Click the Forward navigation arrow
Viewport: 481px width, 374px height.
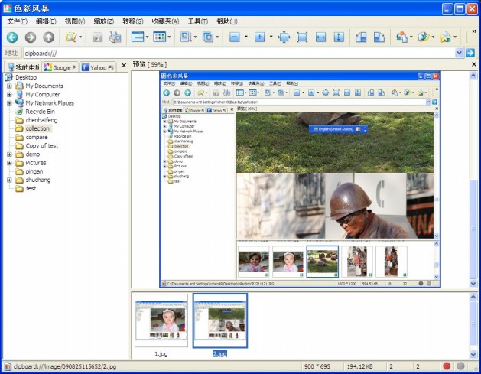(x=31, y=37)
